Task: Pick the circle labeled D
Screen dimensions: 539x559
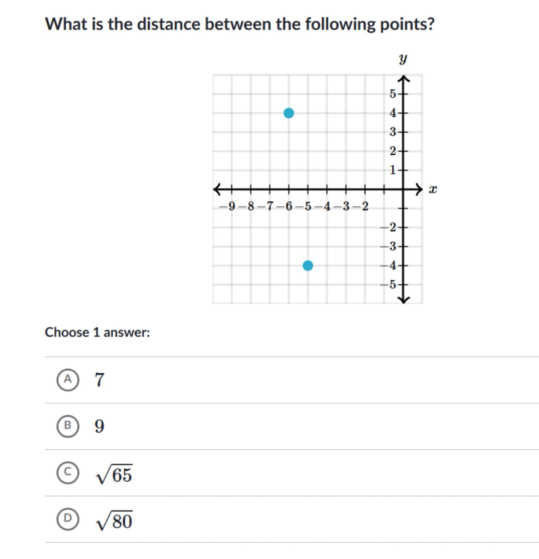Action: (x=68, y=518)
